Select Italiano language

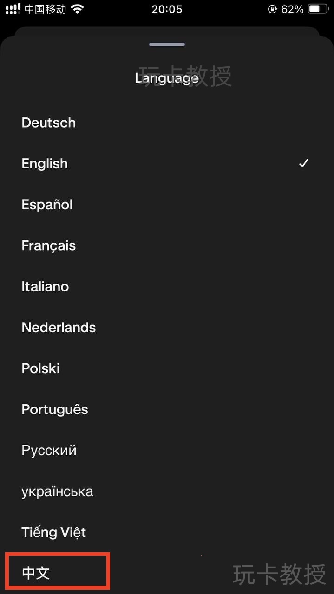pos(167,286)
